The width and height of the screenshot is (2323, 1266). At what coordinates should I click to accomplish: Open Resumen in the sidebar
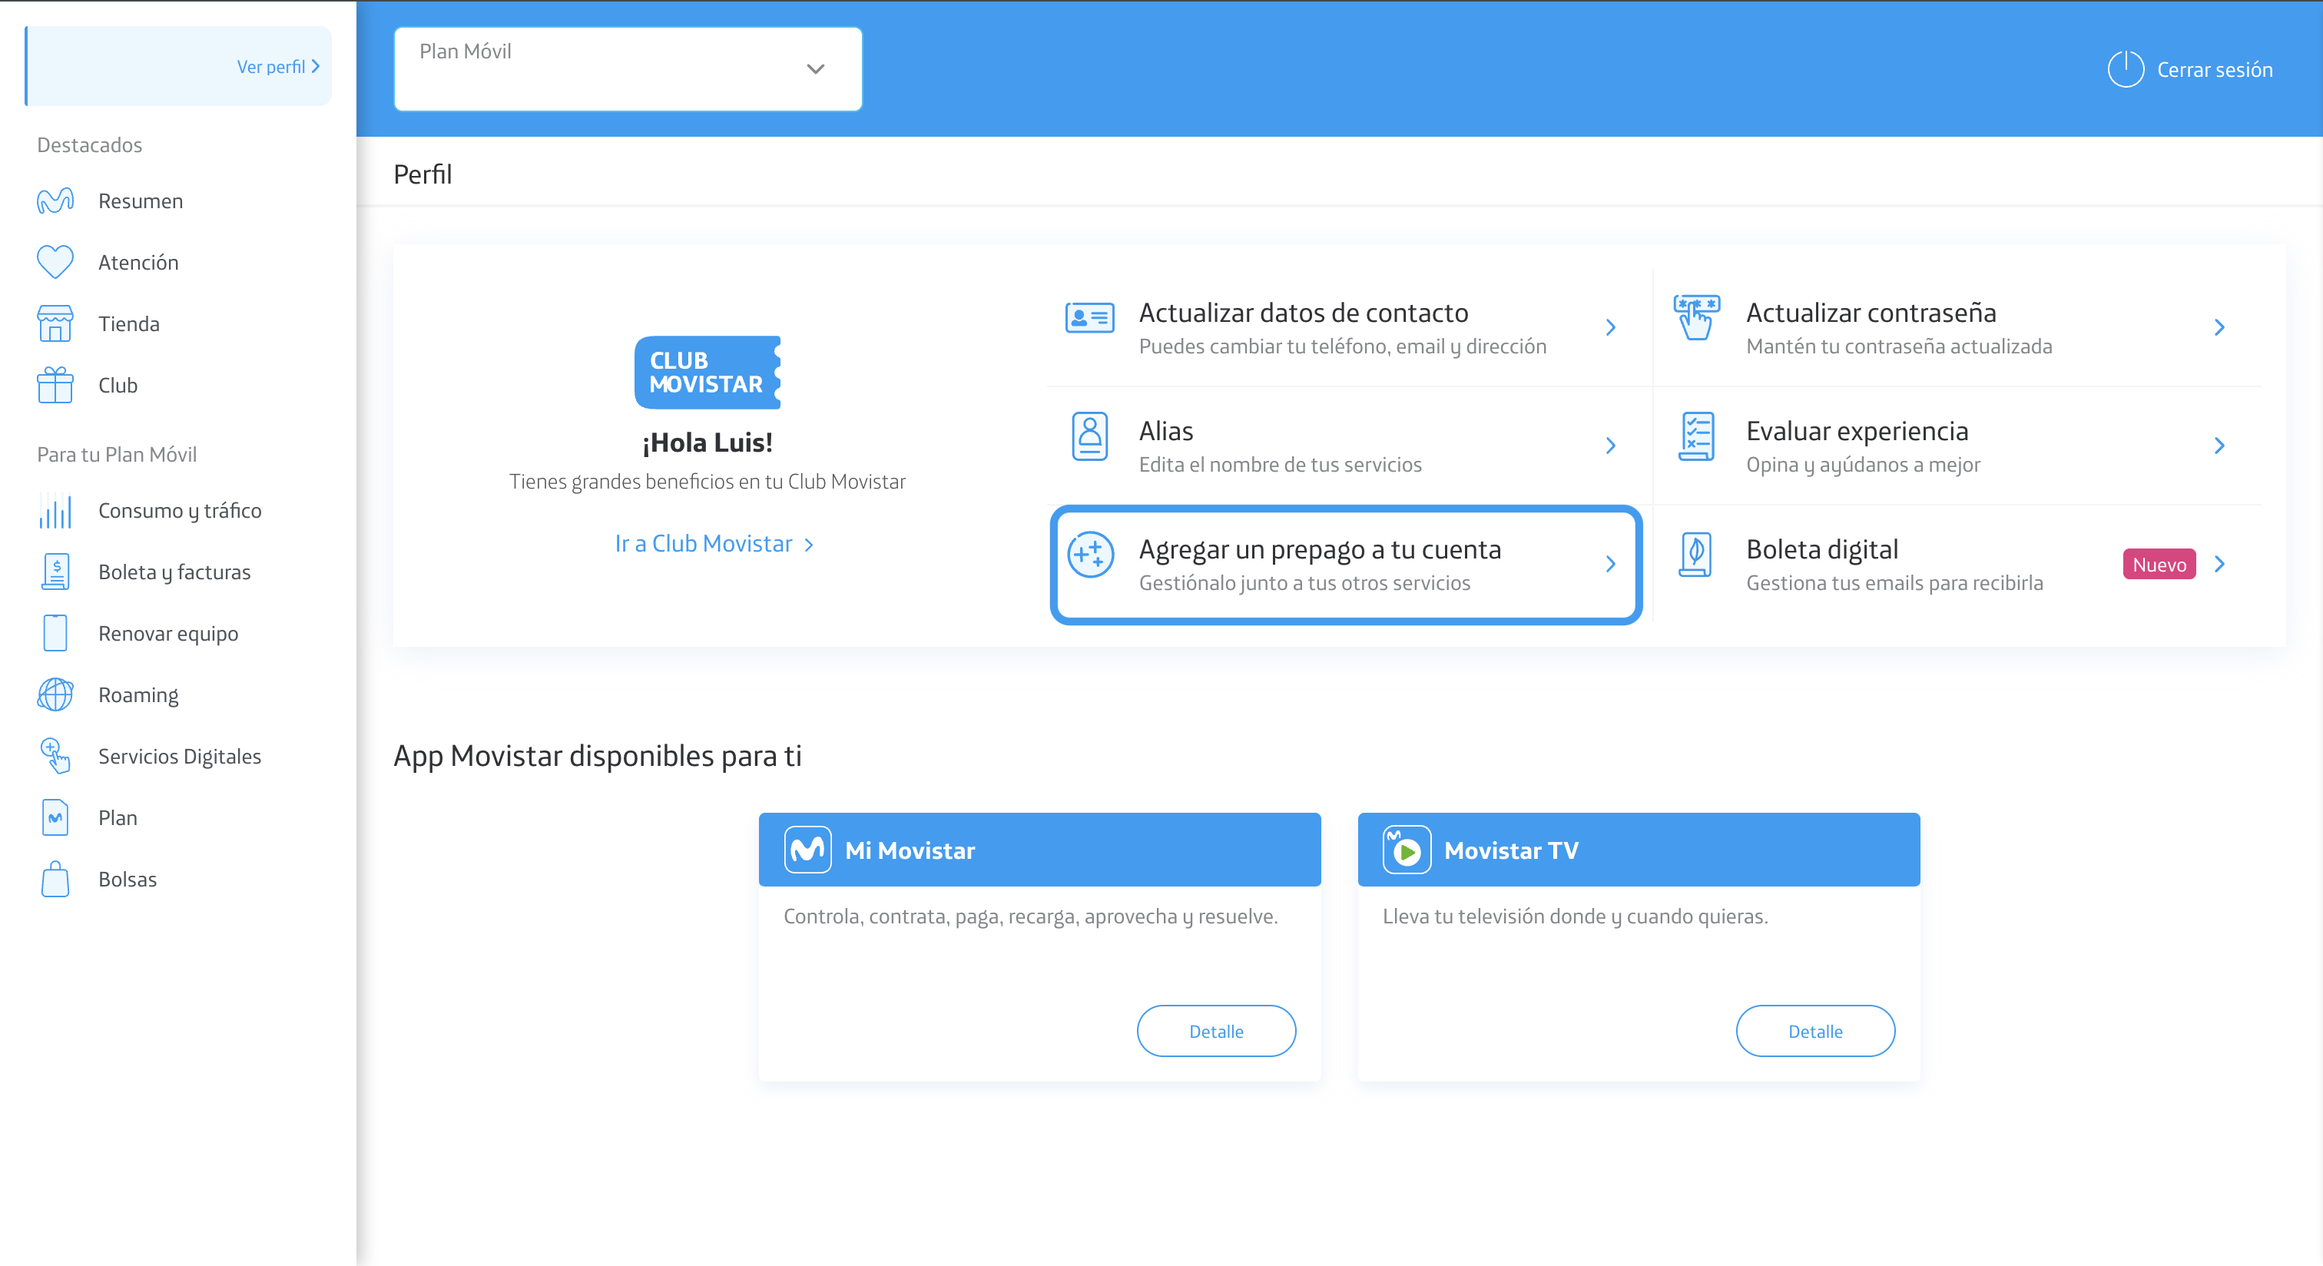(x=140, y=201)
